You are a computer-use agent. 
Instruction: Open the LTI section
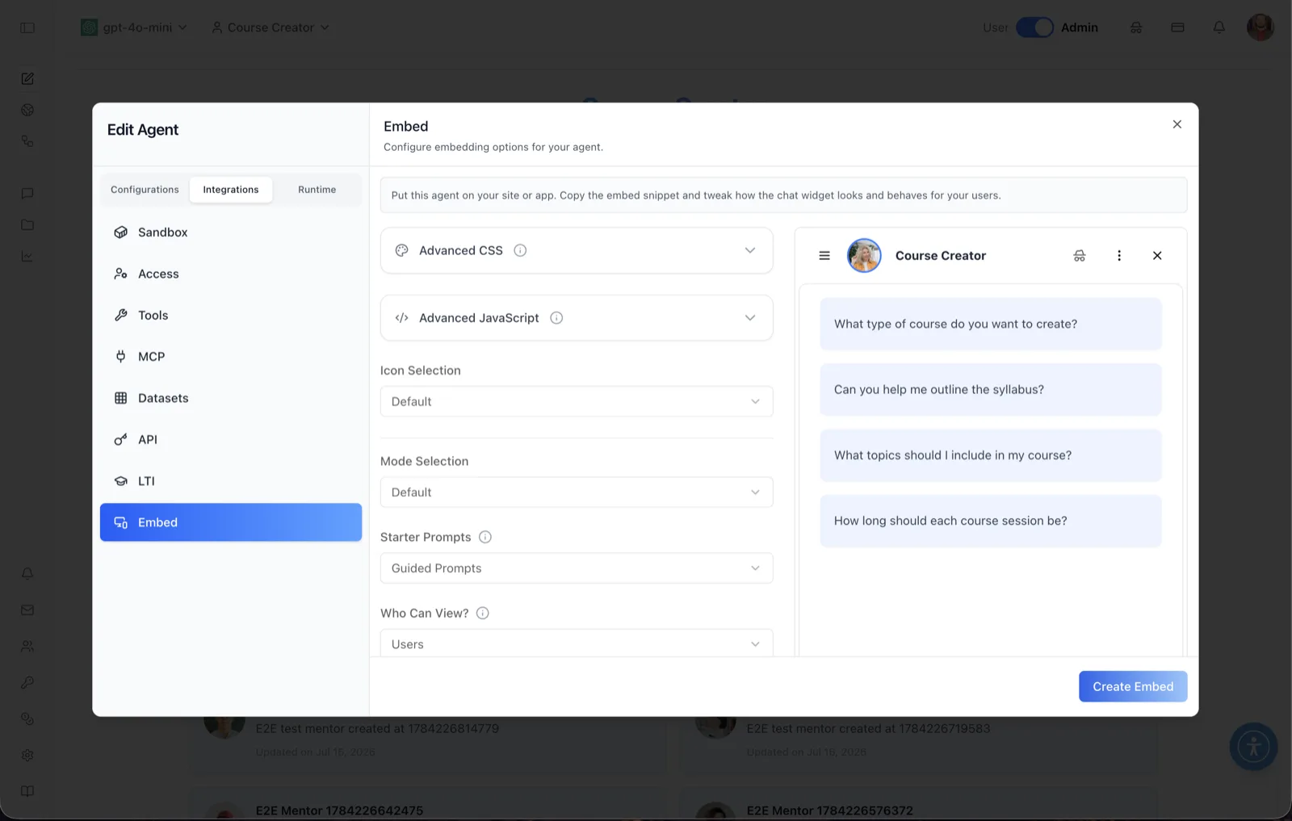(231, 481)
